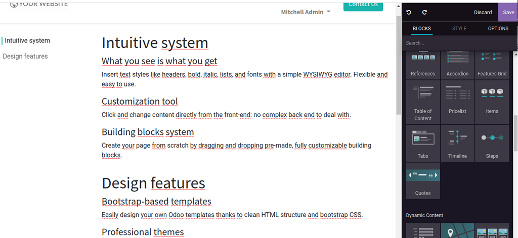Viewport: 518px width, 238px height.
Task: Choose the Items building block
Action: tap(492, 104)
